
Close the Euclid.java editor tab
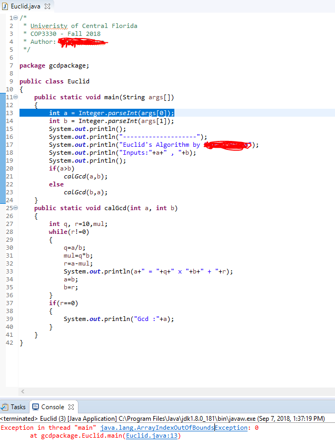47,6
